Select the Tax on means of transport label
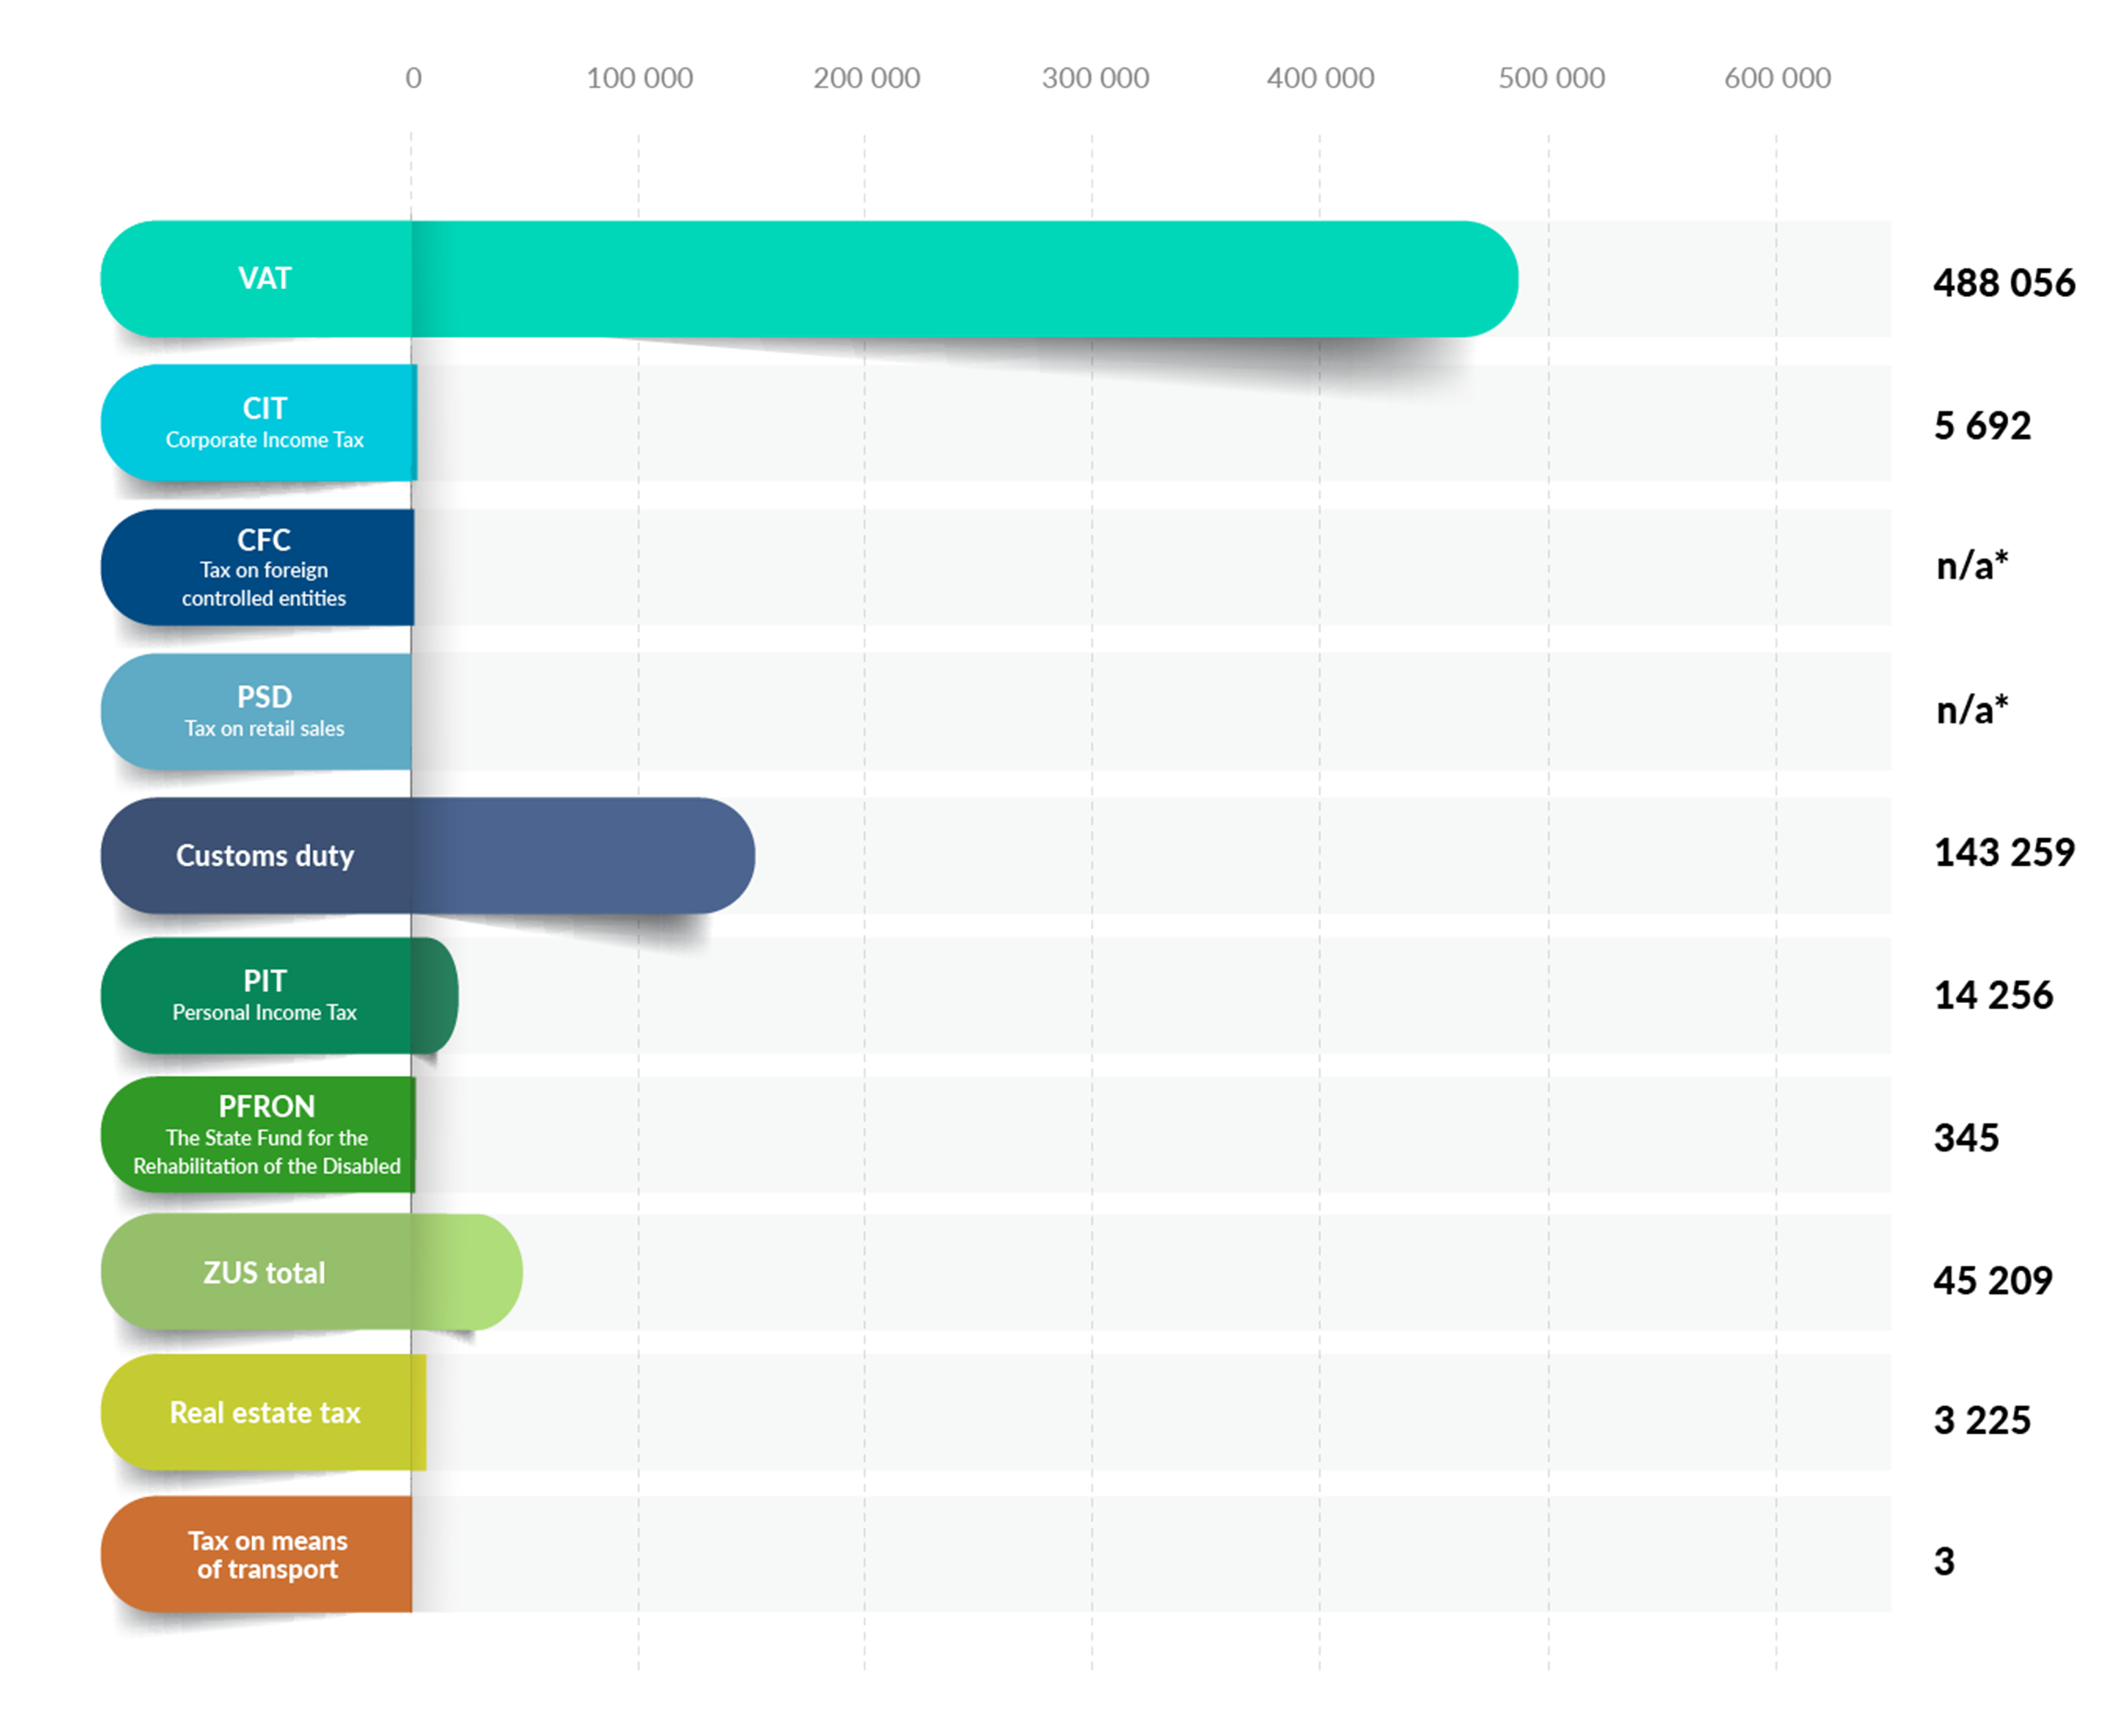 [x=267, y=1554]
